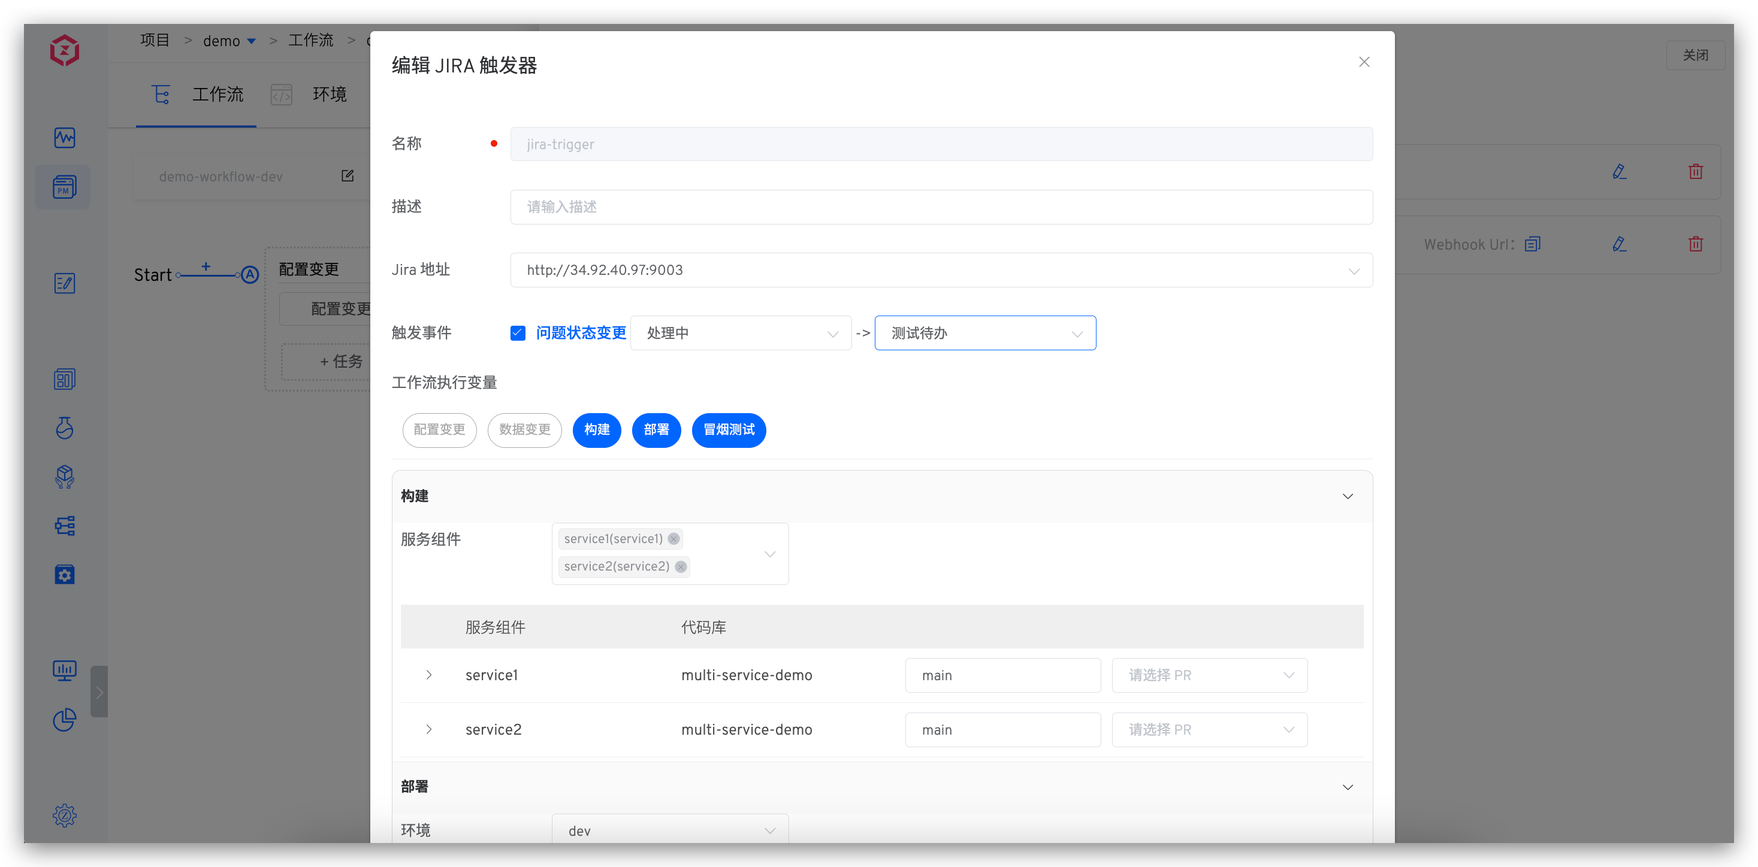Select the monitoring dashboard icon in sidebar

[x=64, y=137]
